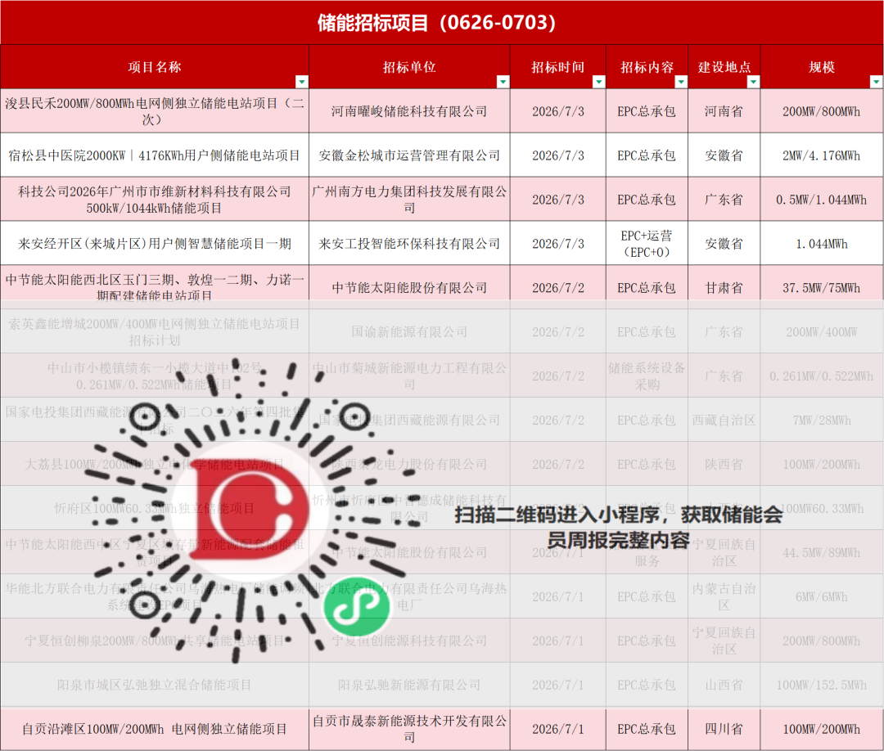Select cell 安徽金松城市运营管理有限公司
The image size is (884, 751).
click(409, 155)
